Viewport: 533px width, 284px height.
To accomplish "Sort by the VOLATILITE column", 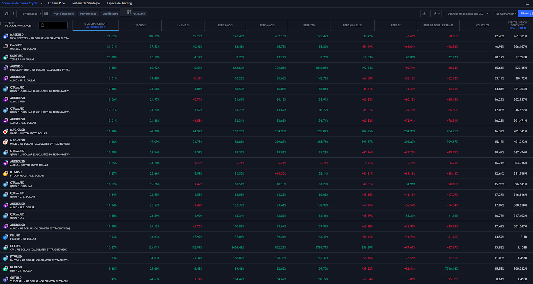I will pos(482,25).
